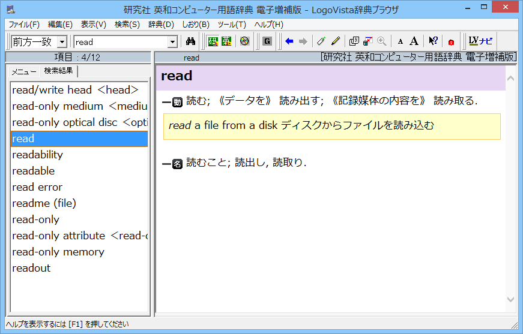
Task: Click the definition pane scroll down arrow
Action: pos(510,299)
